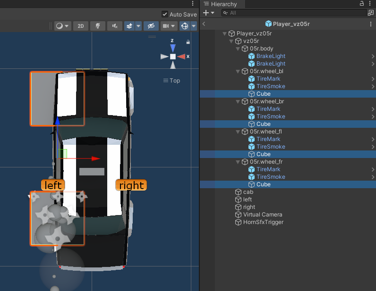
Task: Open the shading draw mode dropdown
Action: coord(62,26)
